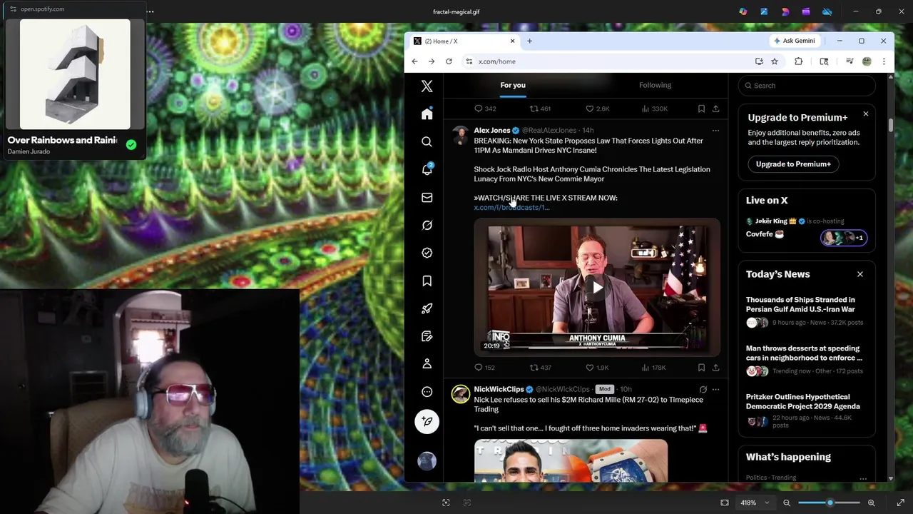Screen dimensions: 913x514
Task: Open verified badge icon in X sidebar
Action: coord(427,253)
